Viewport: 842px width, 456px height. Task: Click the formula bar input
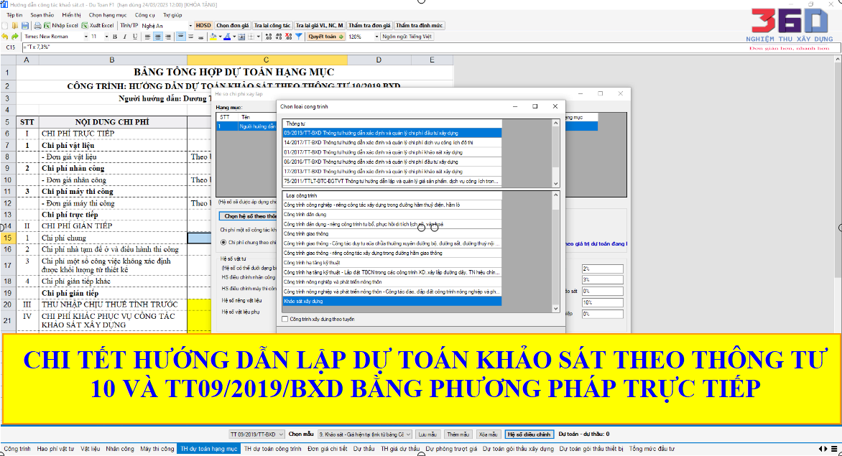point(430,47)
